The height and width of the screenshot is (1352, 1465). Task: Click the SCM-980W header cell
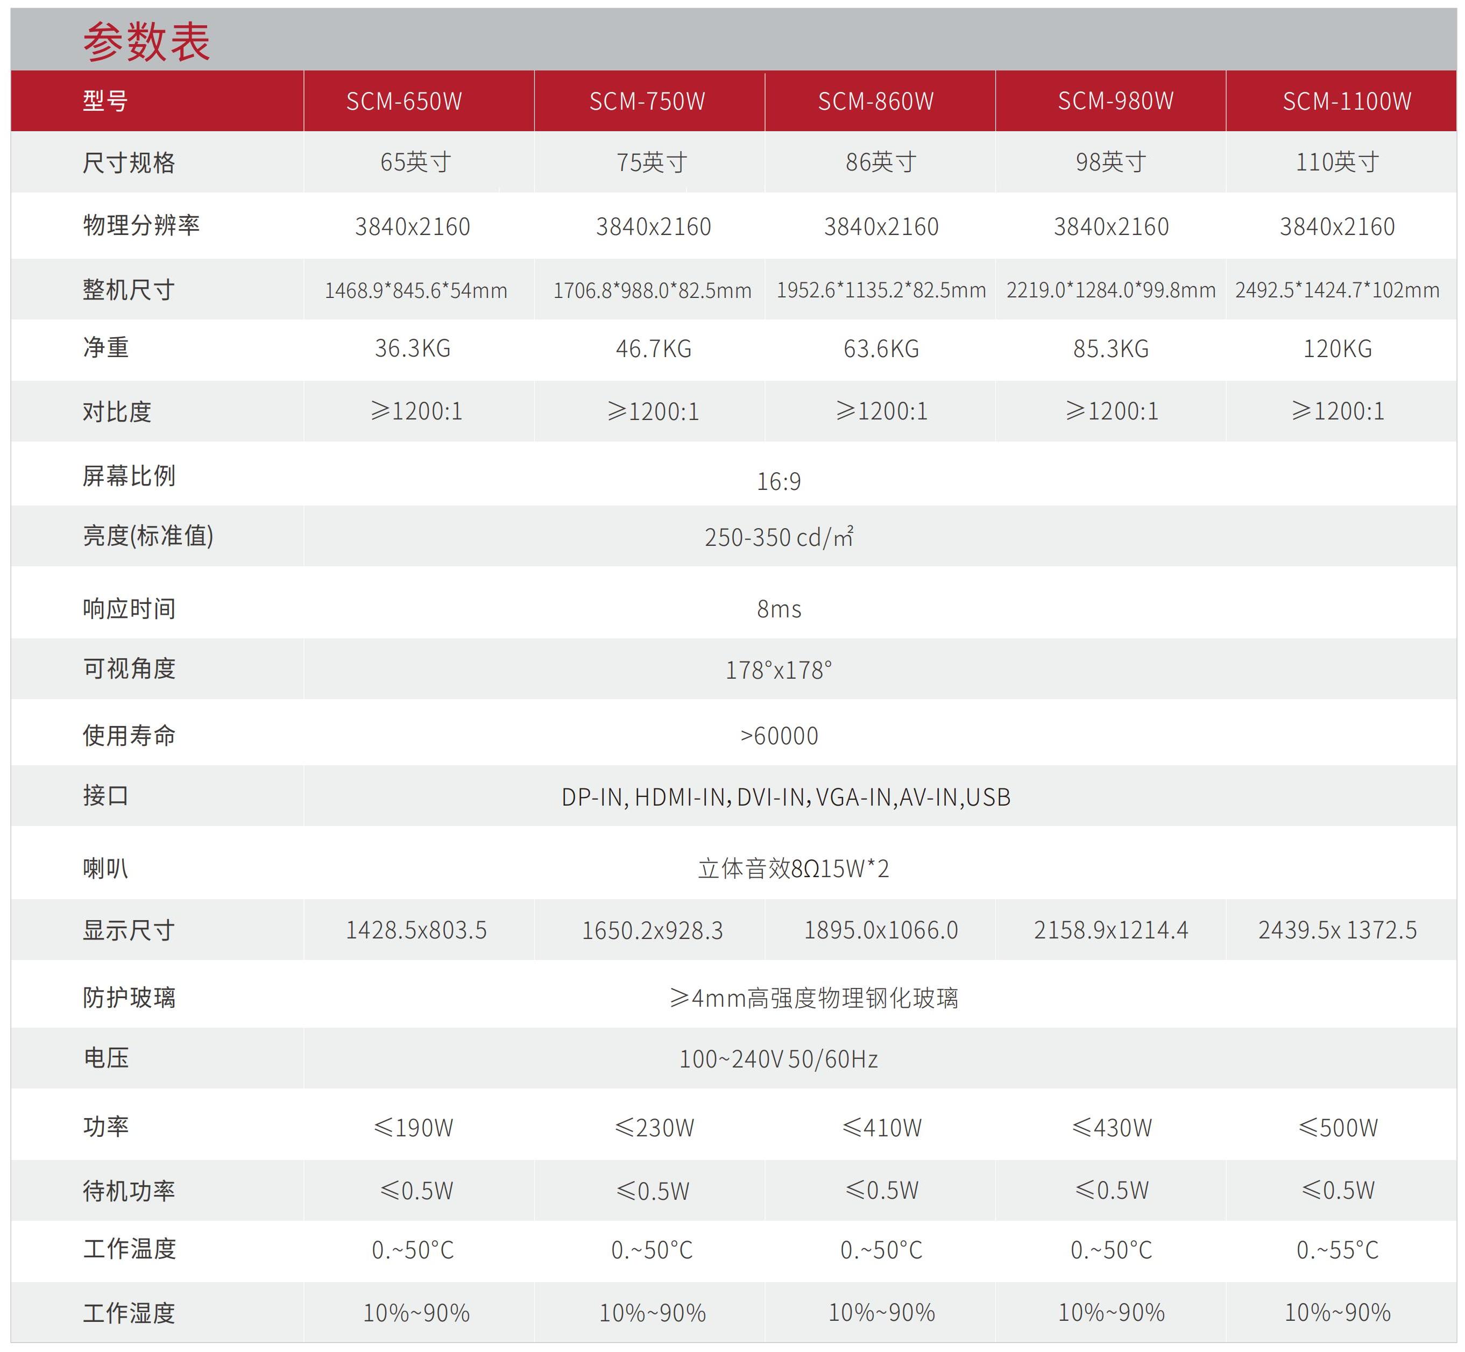(x=1115, y=101)
